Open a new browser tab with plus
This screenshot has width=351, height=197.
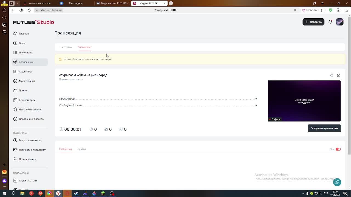click(171, 3)
